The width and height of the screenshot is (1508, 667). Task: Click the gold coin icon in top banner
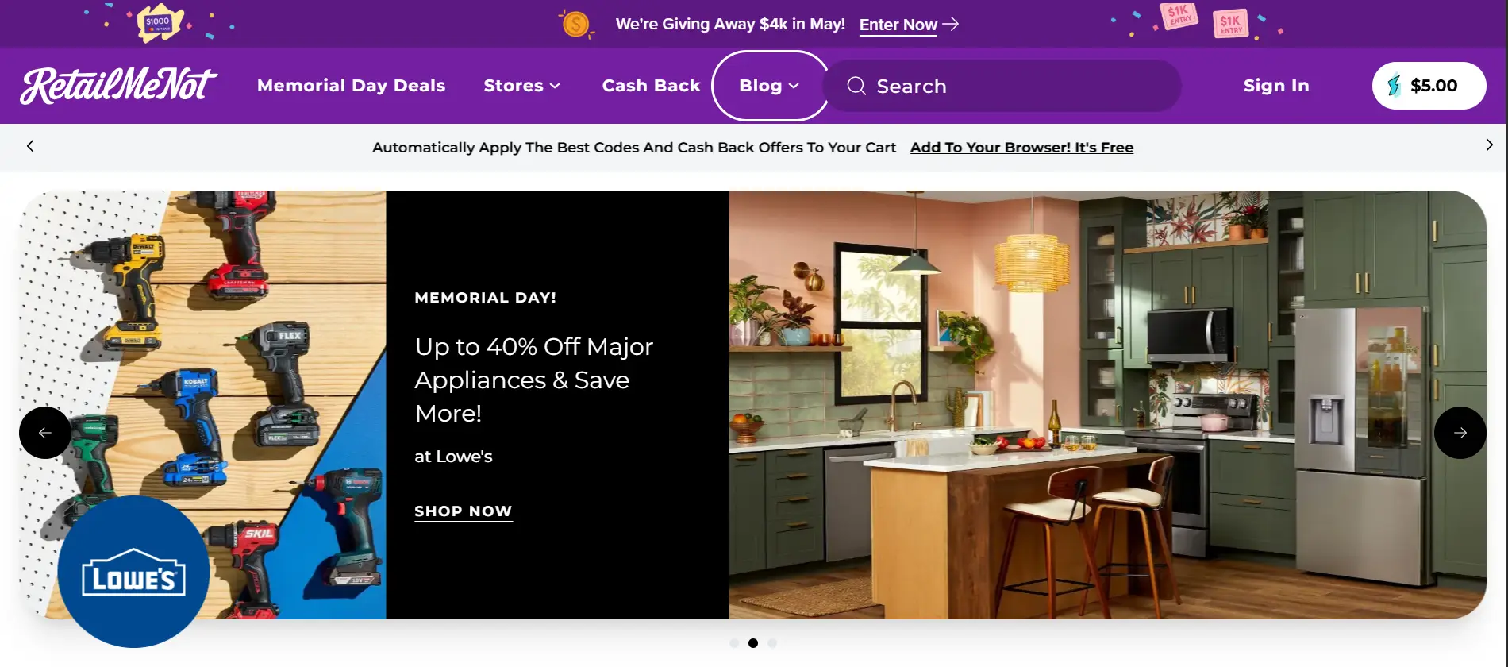pyautogui.click(x=575, y=24)
